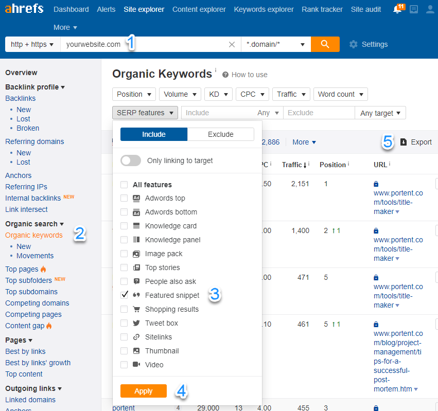Toggle Only linking to target switch
Screen dimensions: 438x411
point(131,160)
